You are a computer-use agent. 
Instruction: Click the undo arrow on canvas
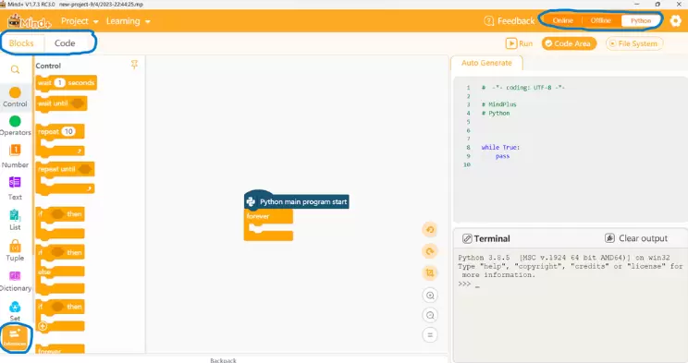click(430, 229)
